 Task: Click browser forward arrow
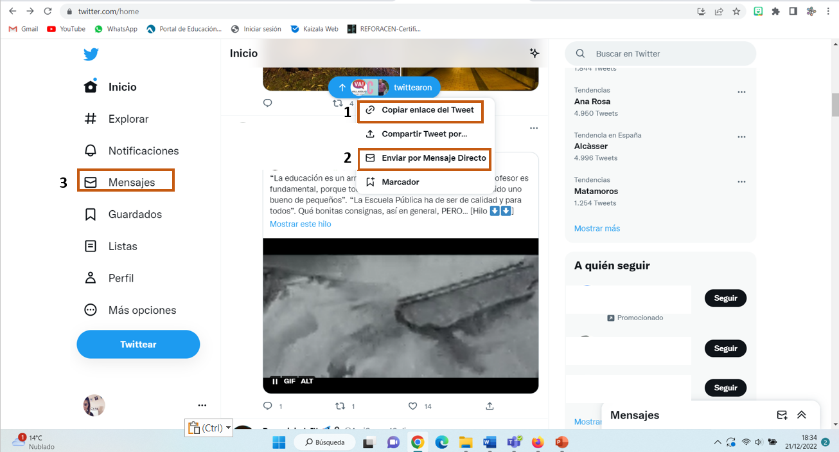click(x=30, y=11)
